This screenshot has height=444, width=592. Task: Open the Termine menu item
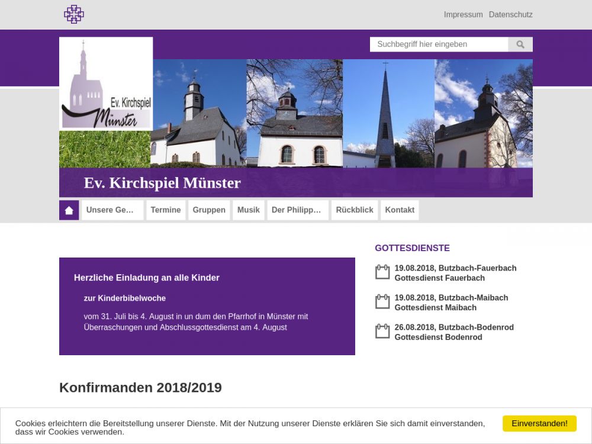[x=166, y=210]
